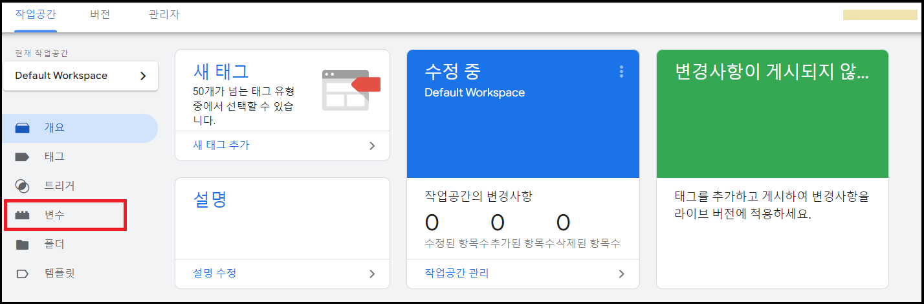924x304 pixels.
Task: Click chevron next to 새 태그 추가
Action: tap(372, 146)
